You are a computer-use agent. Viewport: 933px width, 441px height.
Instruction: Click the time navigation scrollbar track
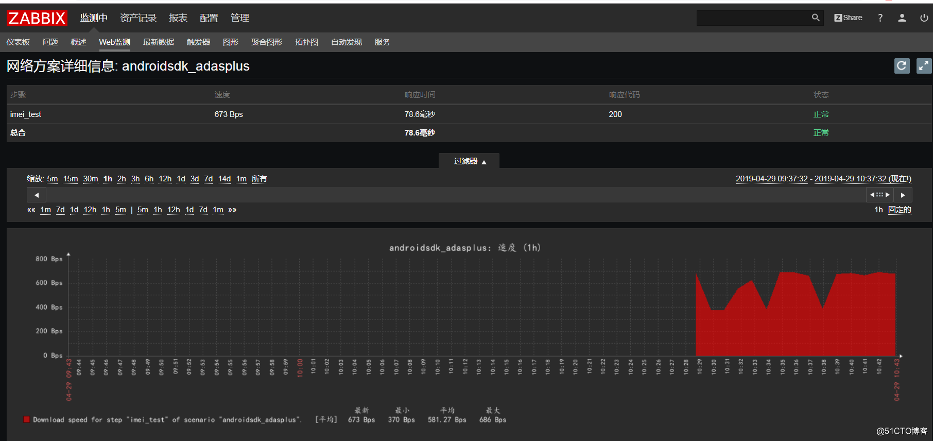[456, 195]
